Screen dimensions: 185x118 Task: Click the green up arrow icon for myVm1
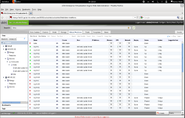[30, 47]
